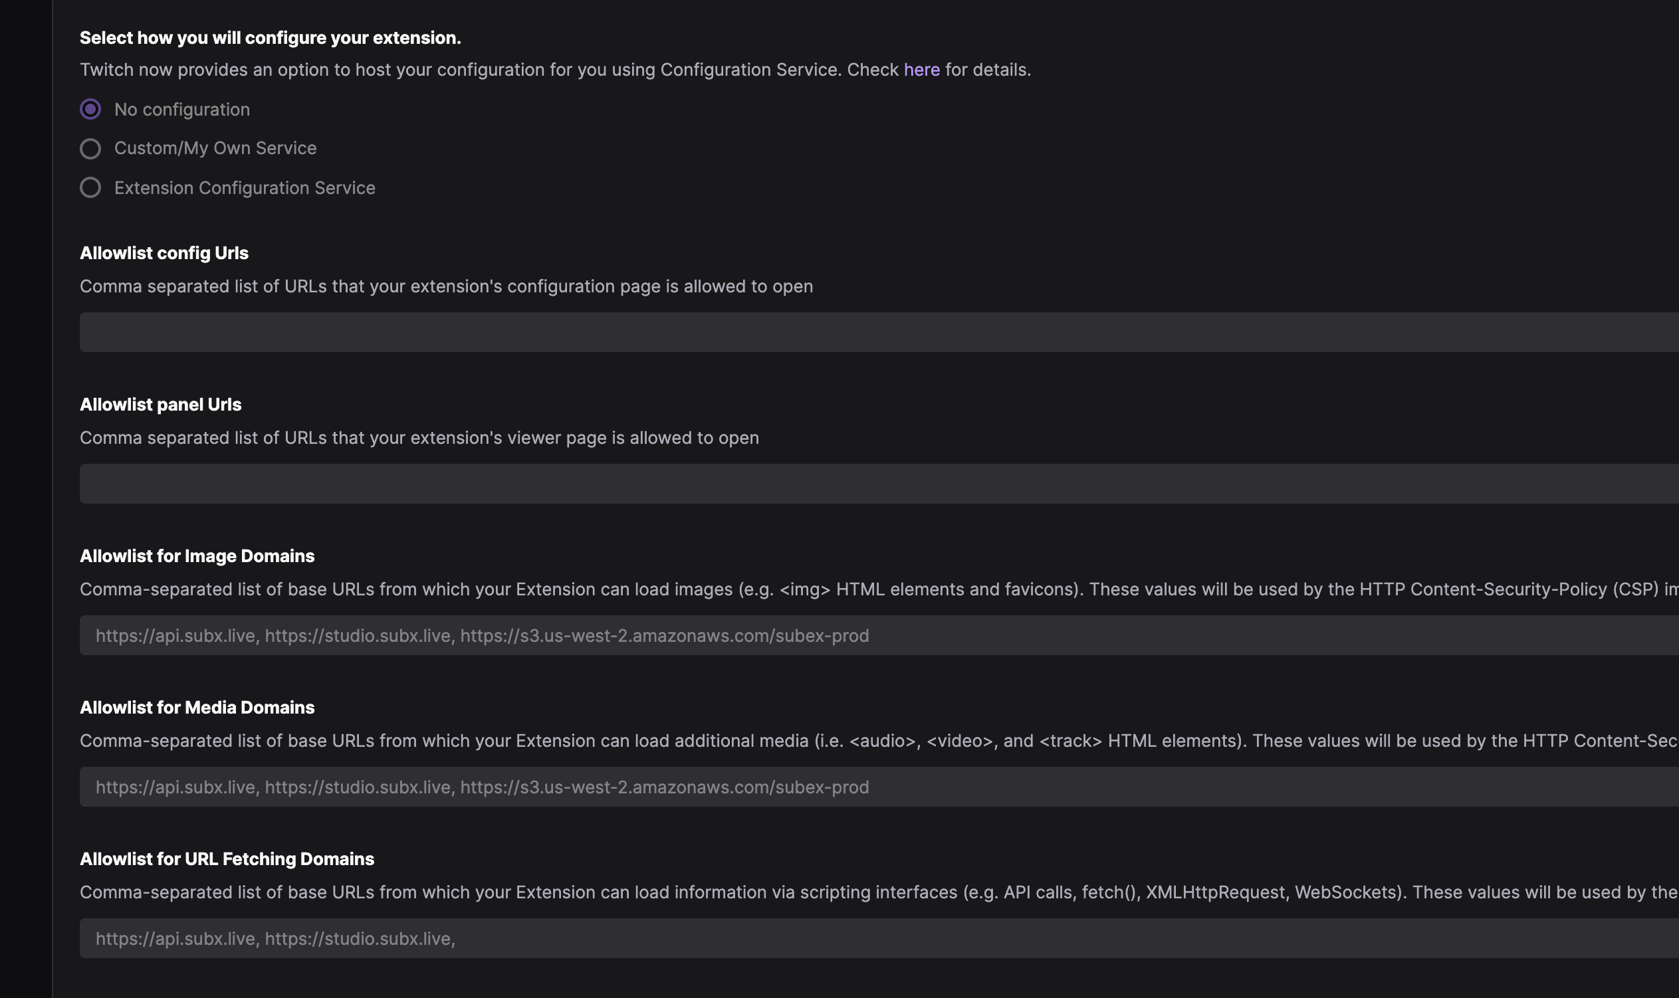This screenshot has width=1679, height=998.
Task: Click the "Allowlist panel Urls" heading
Action: point(160,404)
